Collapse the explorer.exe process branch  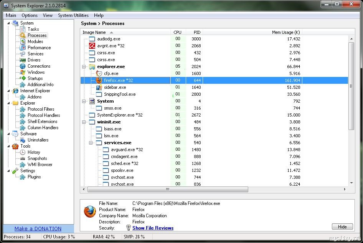[x=84, y=67]
